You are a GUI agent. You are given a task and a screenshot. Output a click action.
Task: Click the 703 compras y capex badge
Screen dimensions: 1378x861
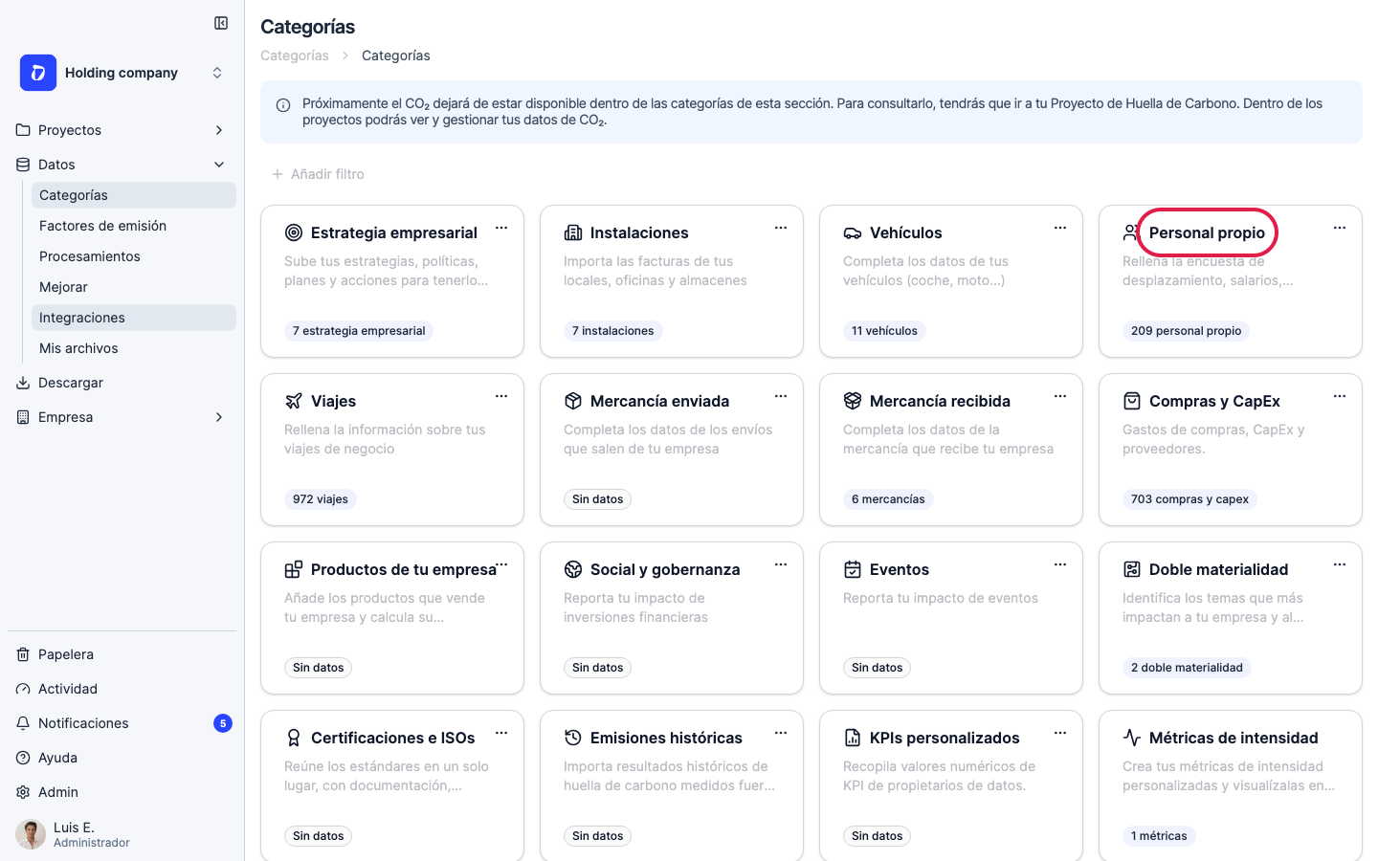pyautogui.click(x=1189, y=499)
